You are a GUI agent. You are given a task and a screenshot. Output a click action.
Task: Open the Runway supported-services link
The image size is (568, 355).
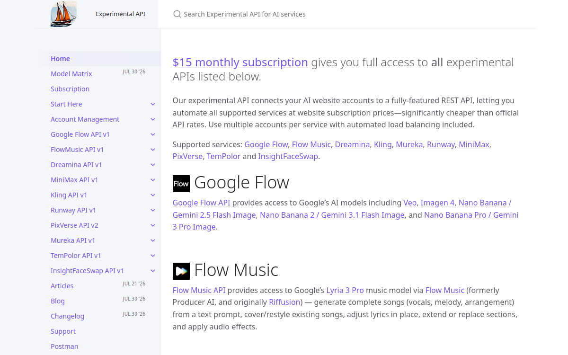point(441,144)
